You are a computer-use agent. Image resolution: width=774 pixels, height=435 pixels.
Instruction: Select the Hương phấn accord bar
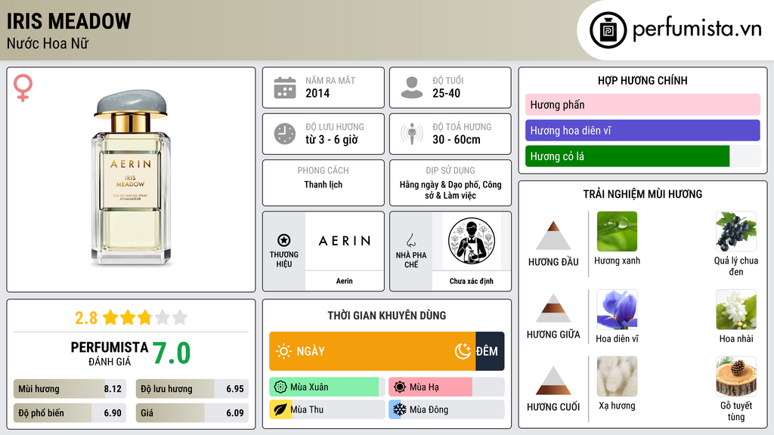click(642, 104)
